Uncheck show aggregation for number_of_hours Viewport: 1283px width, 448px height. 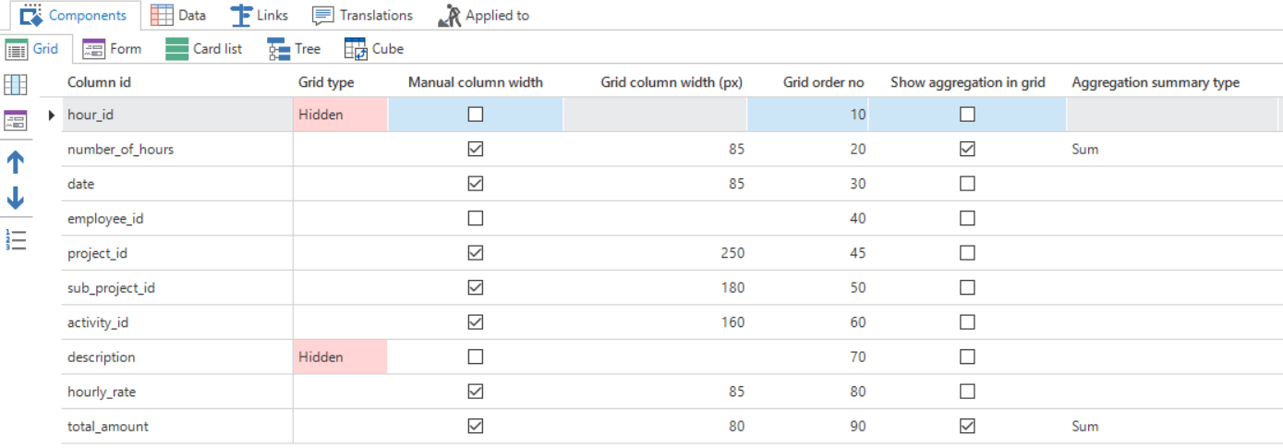[x=967, y=149]
